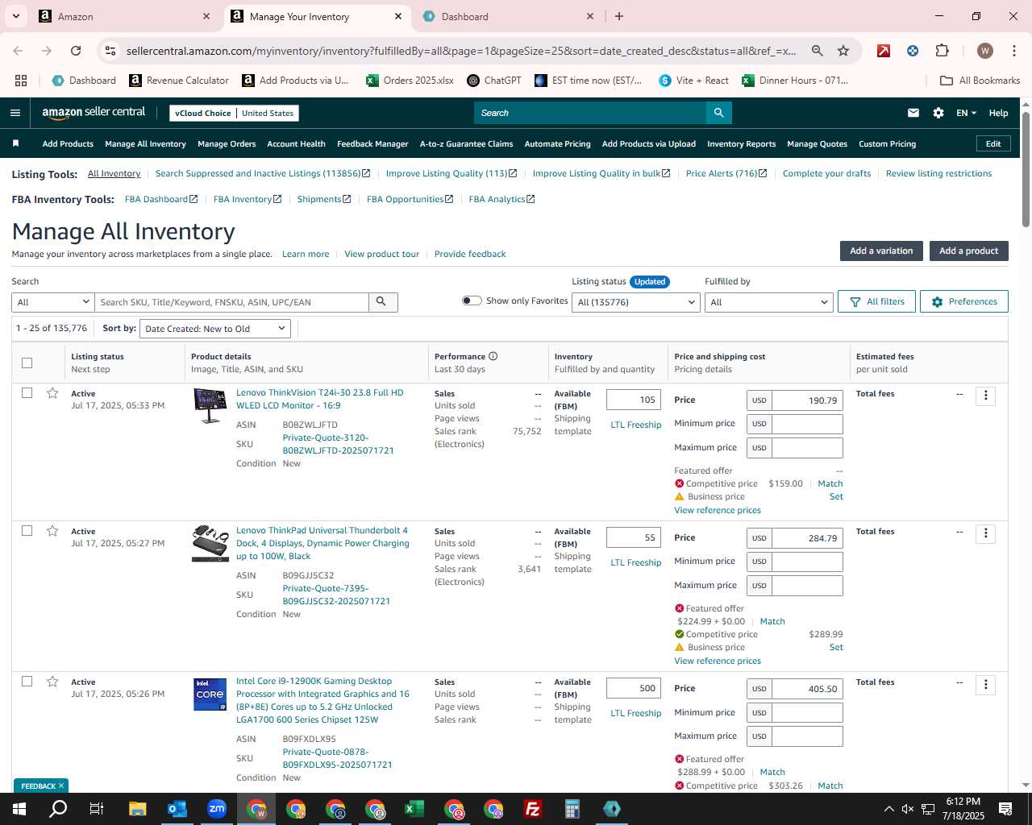The width and height of the screenshot is (1032, 825).
Task: Open Account Health in nav bar
Action: [x=296, y=144]
